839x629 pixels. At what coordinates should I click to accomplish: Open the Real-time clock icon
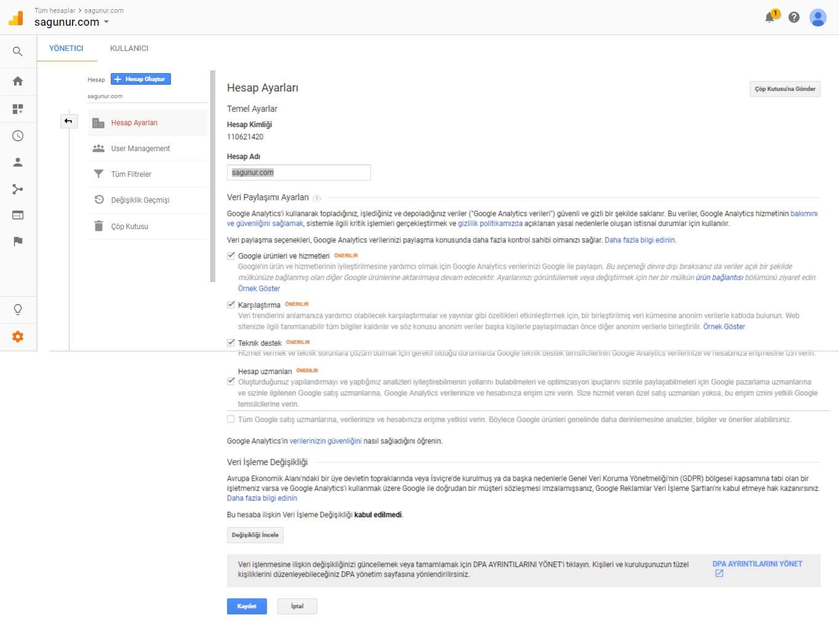click(x=18, y=136)
